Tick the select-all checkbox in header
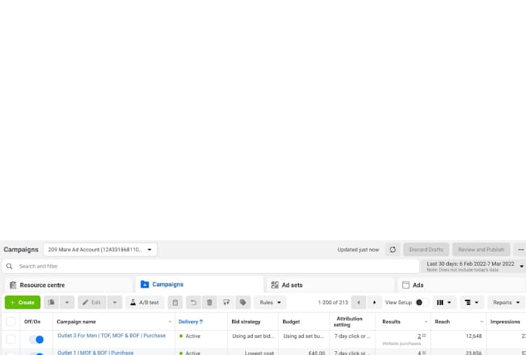Image resolution: width=526 pixels, height=355 pixels. 11,322
